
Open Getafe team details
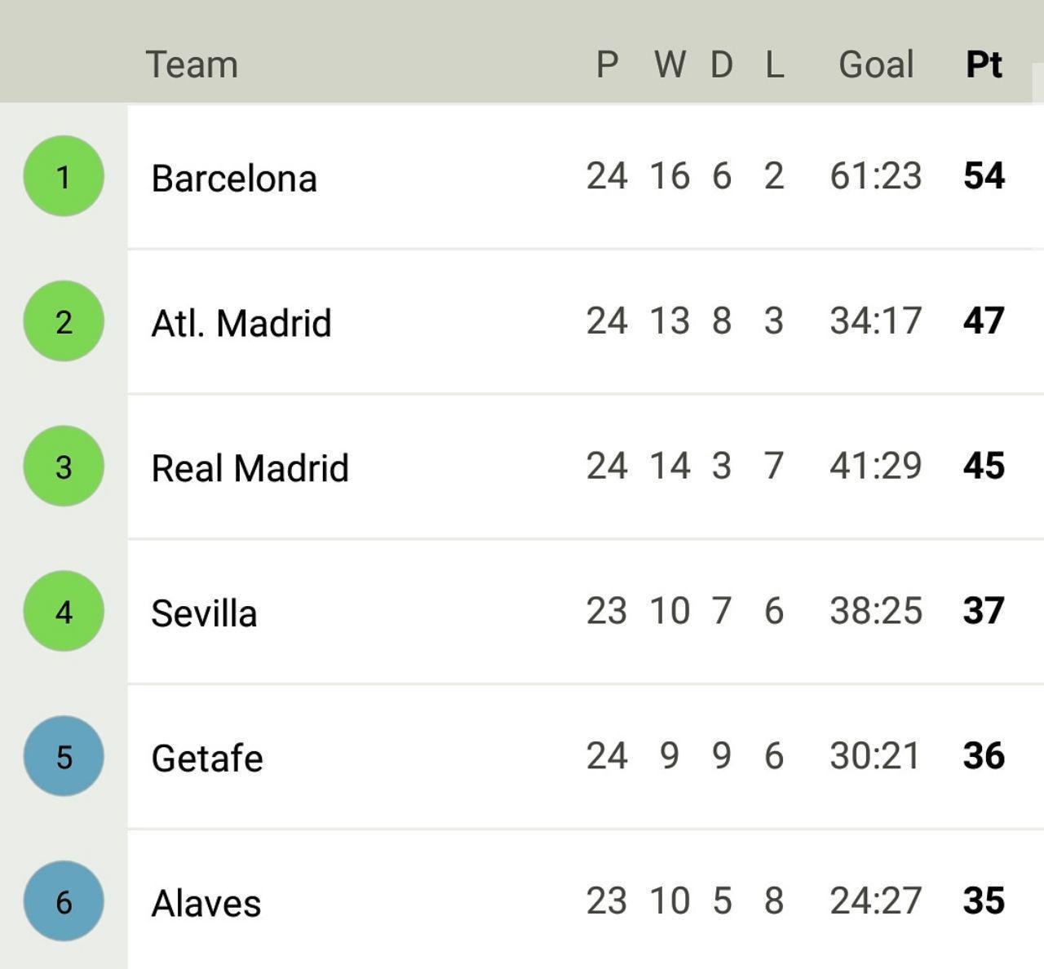pos(207,759)
